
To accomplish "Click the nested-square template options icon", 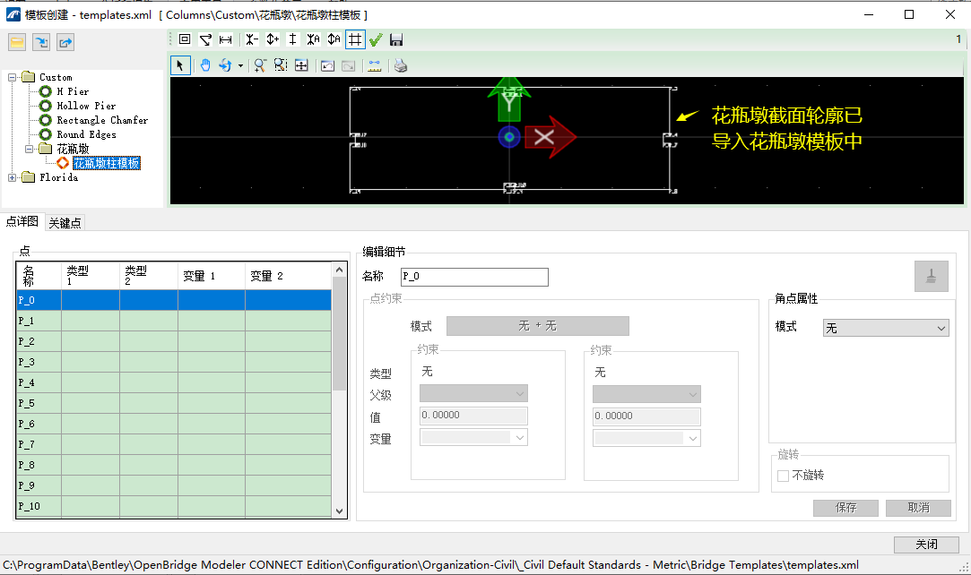I will pos(185,39).
